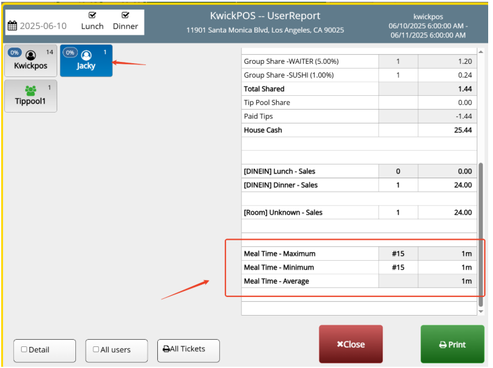Uncheck the Lunch checkbox
This screenshot has height=368, width=493.
92,15
